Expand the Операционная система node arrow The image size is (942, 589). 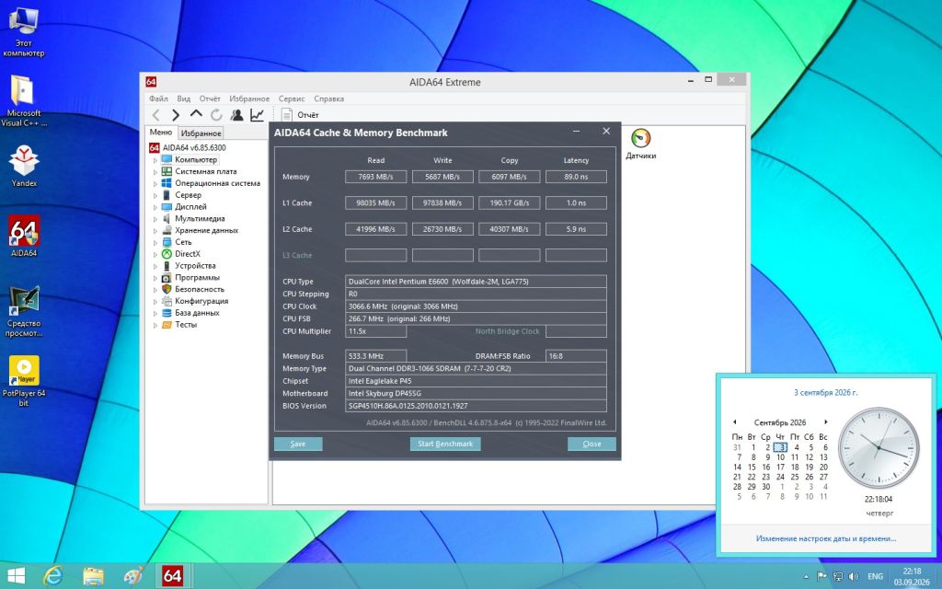155,184
